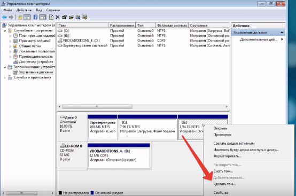
Task: Open the Действие menu
Action: 24,10
